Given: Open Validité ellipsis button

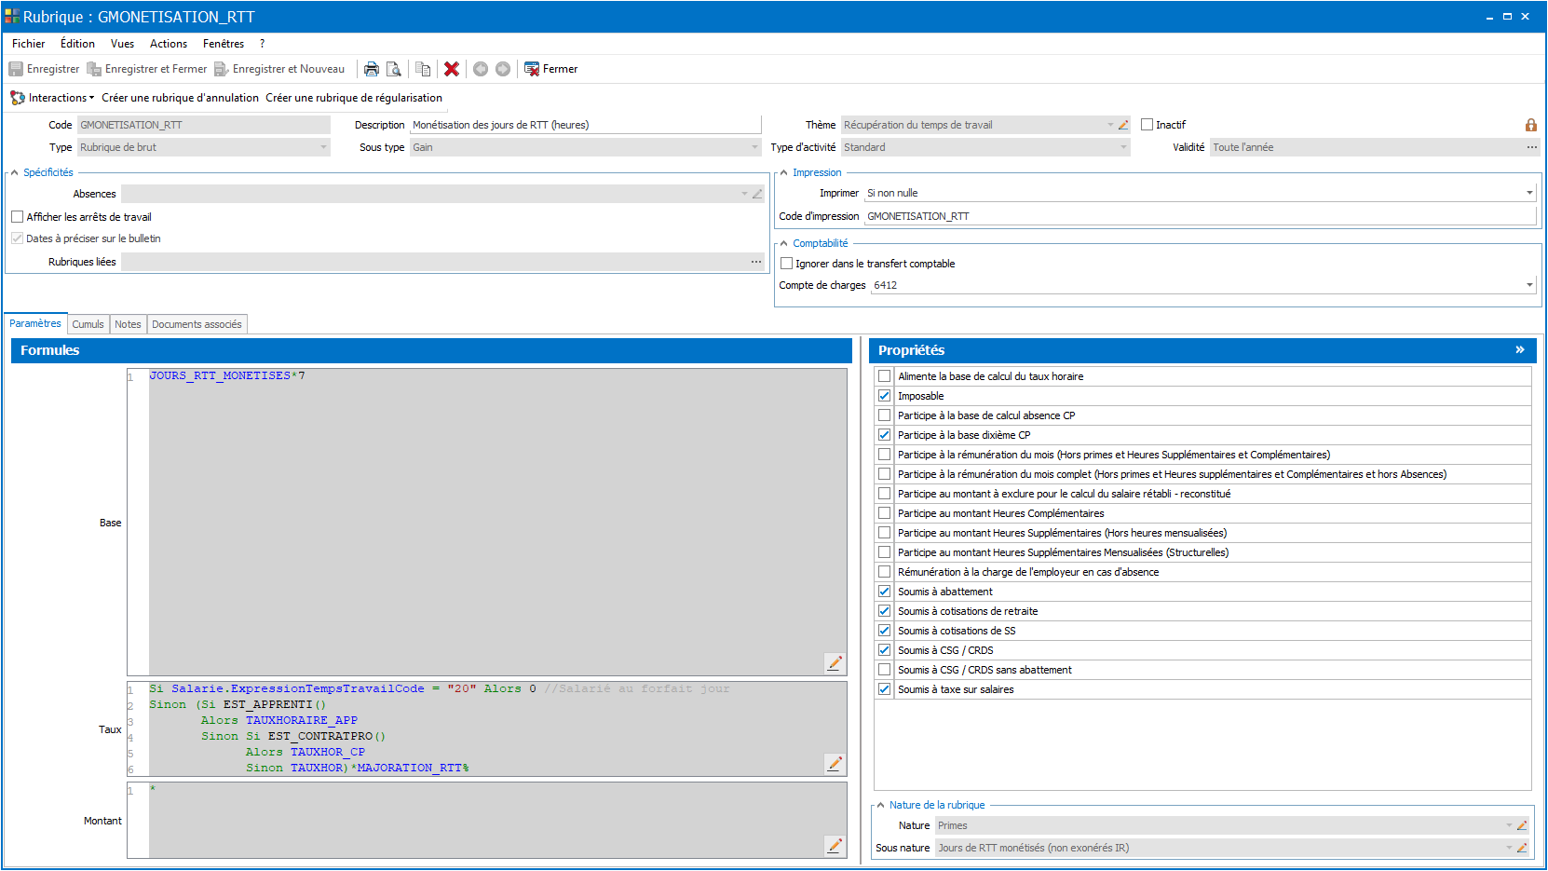Looking at the screenshot, I should (1532, 147).
